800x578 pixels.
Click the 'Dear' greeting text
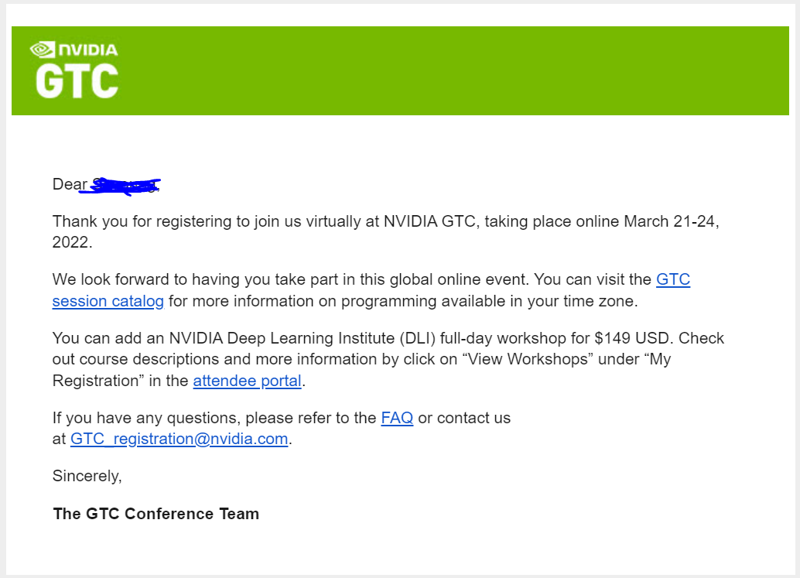click(x=70, y=184)
